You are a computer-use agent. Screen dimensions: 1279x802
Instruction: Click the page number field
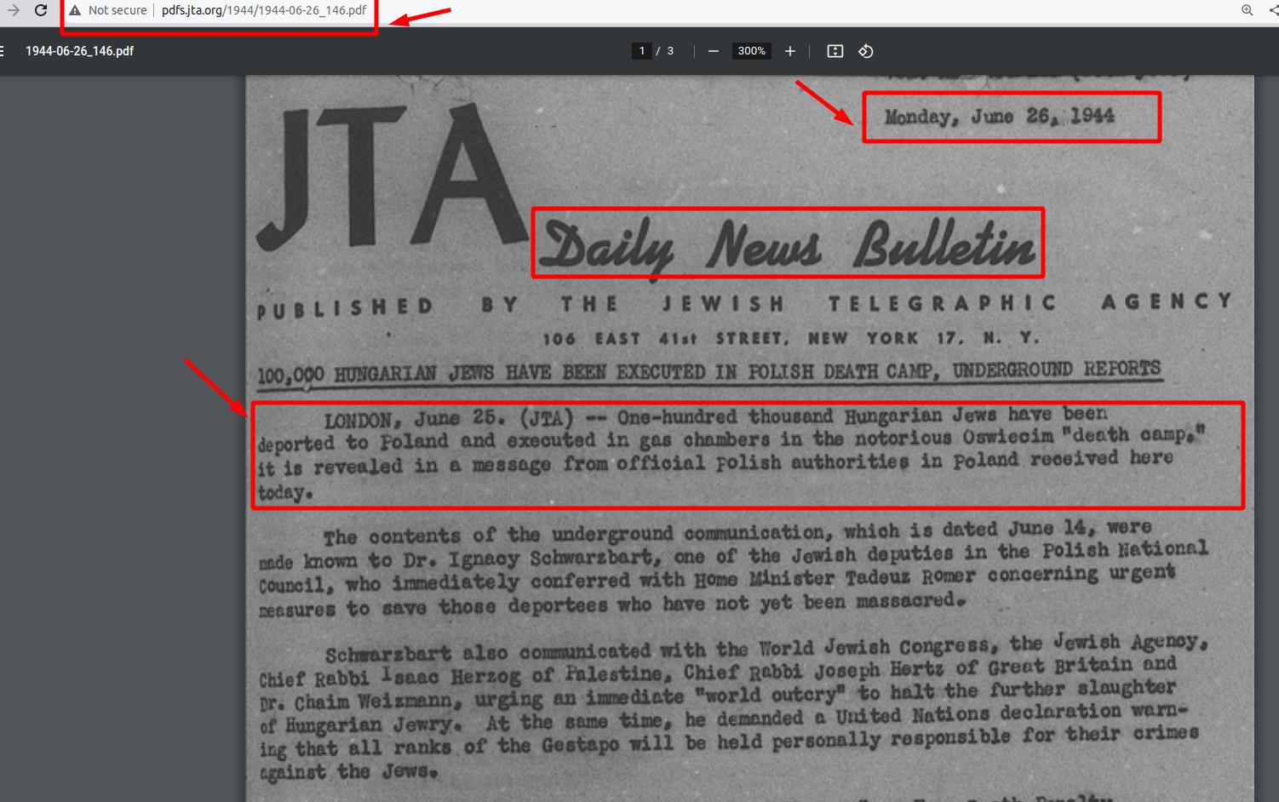[x=642, y=51]
